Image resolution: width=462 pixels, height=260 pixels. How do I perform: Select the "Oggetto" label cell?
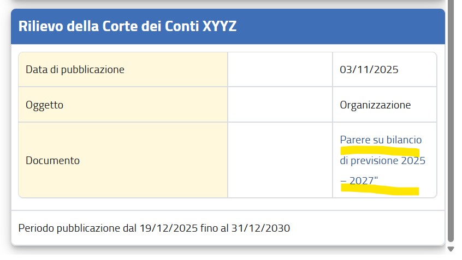click(123, 105)
